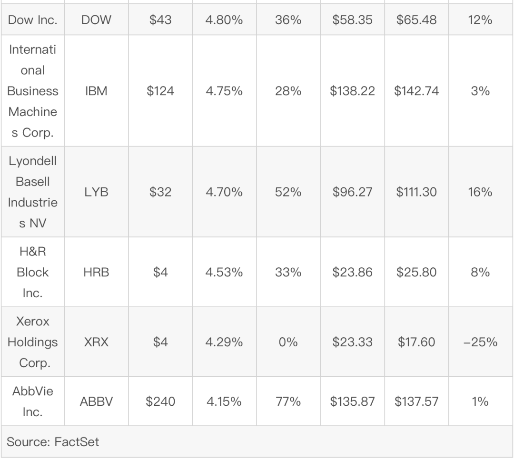Screen dimensions: 514x459
Task: Click the LYB ticker cell
Action: click(x=97, y=192)
